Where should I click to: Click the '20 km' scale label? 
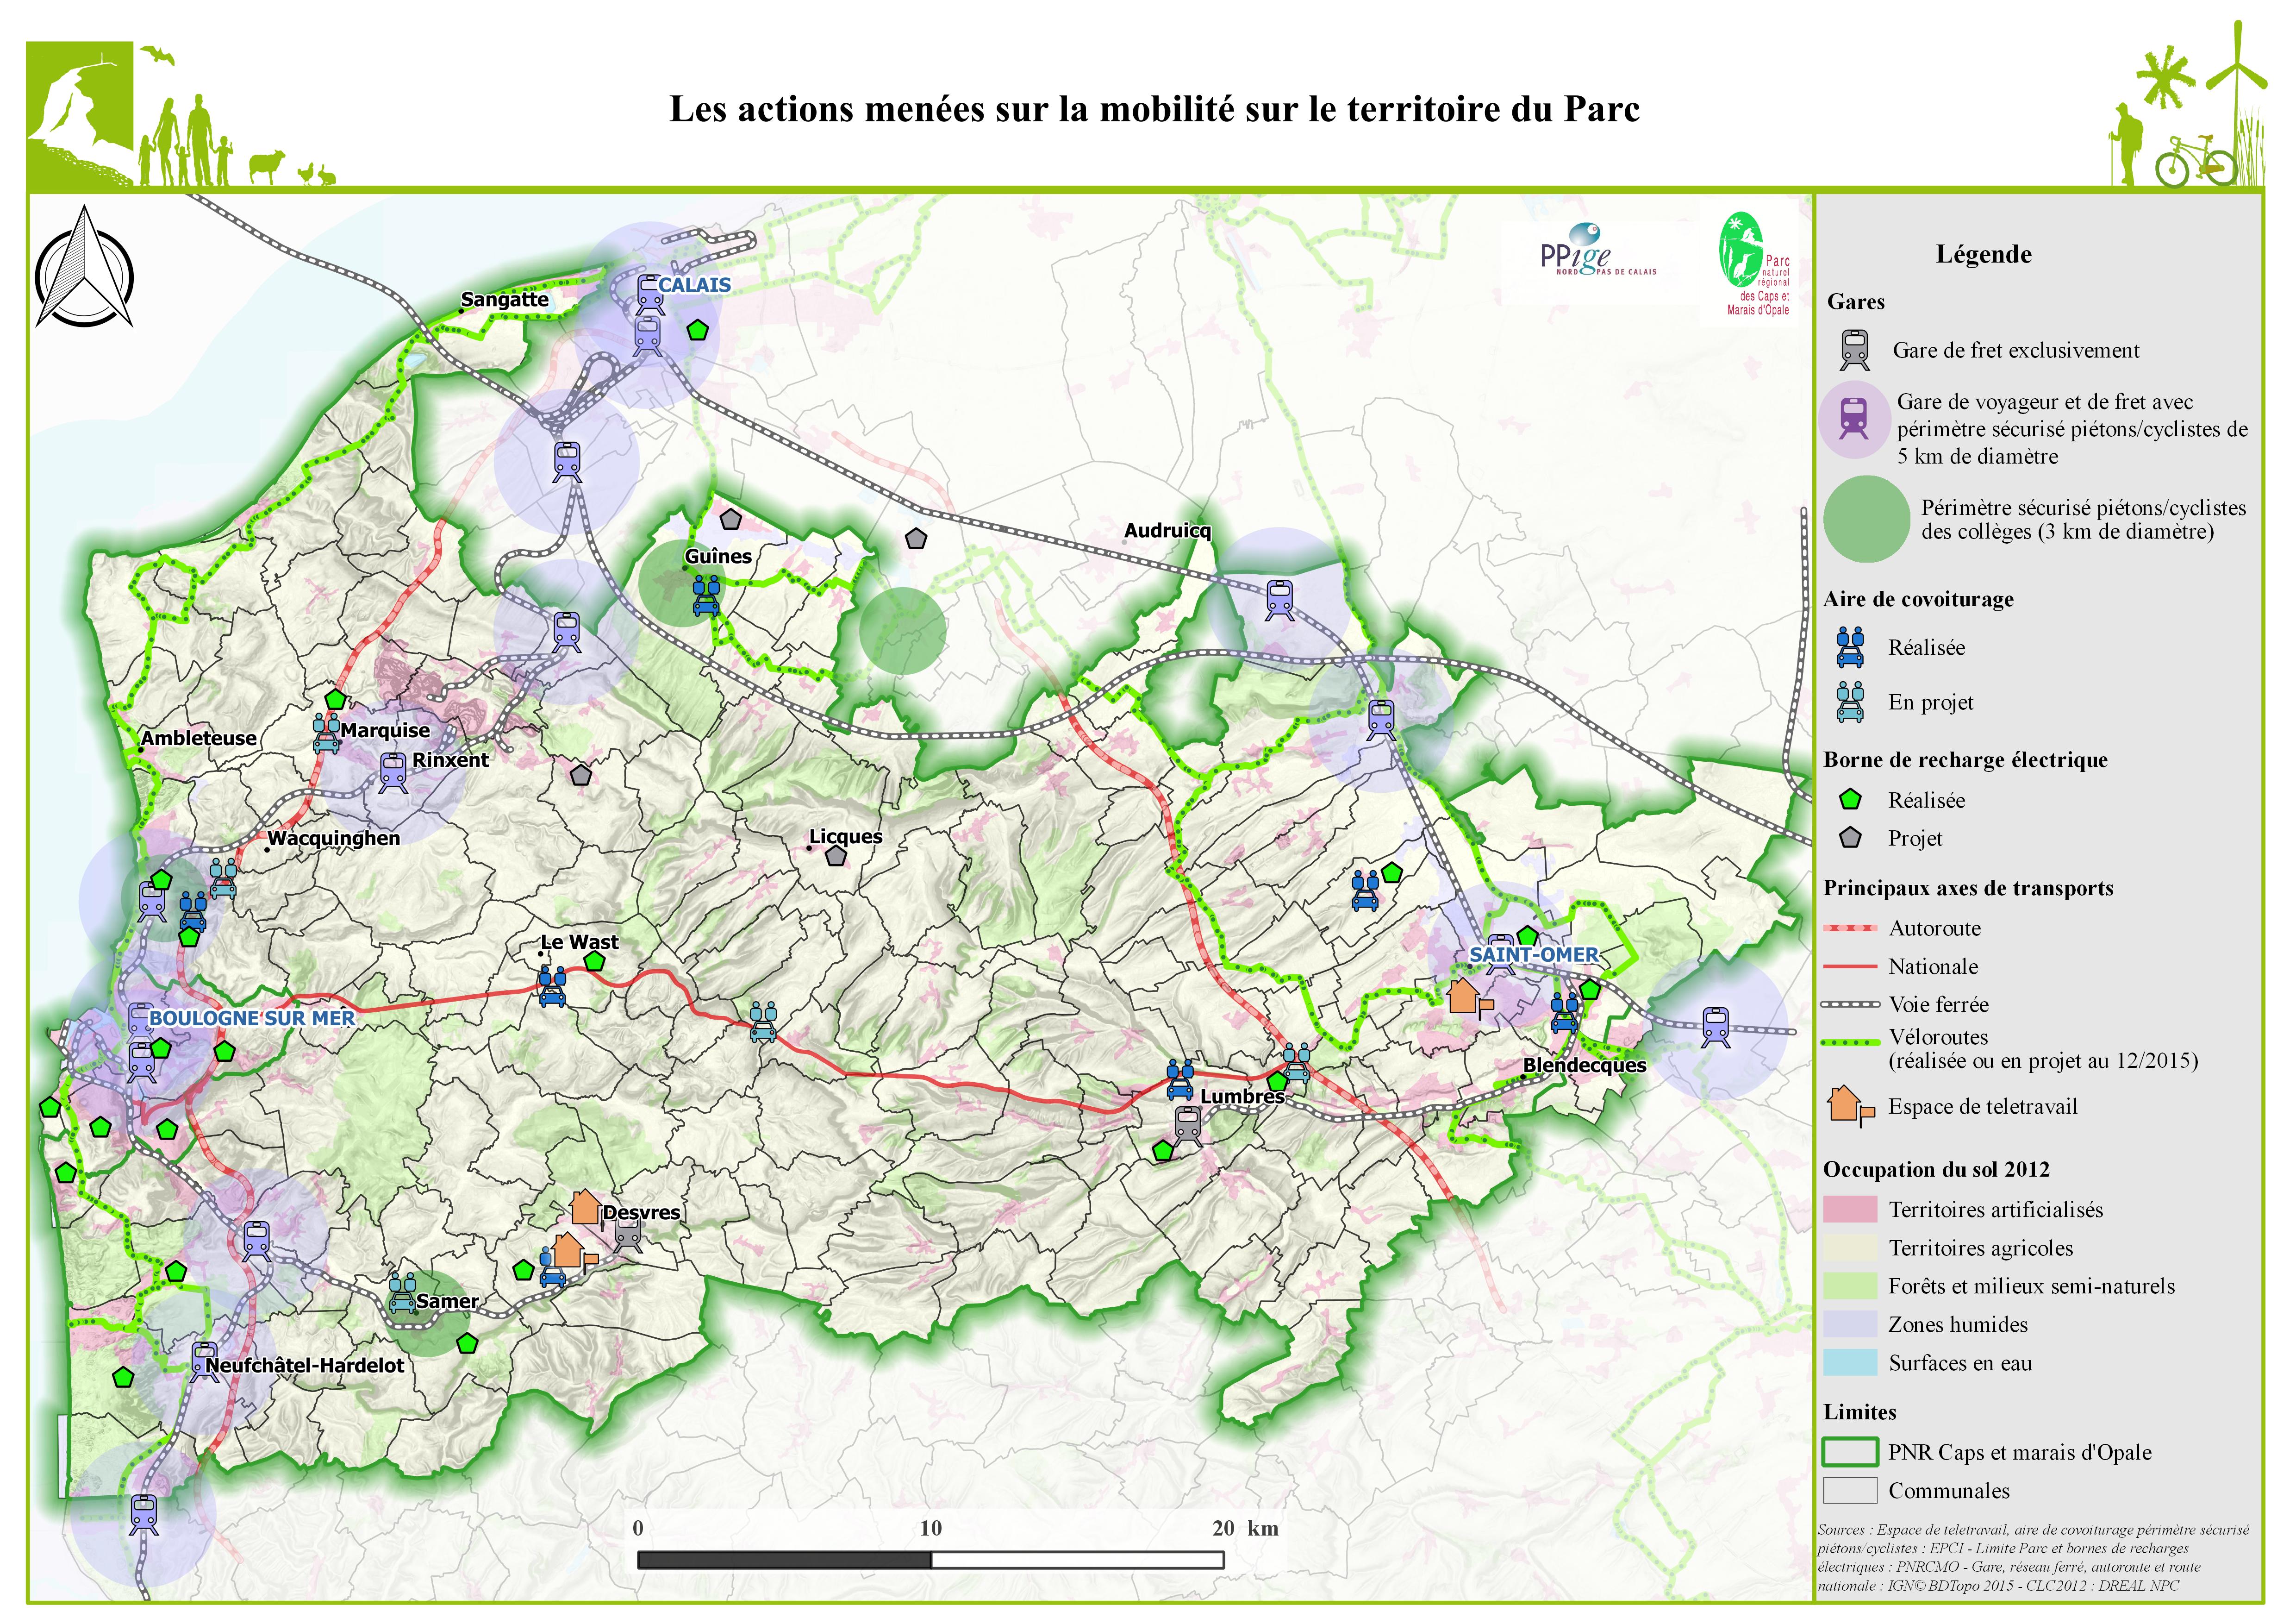tap(1245, 1528)
